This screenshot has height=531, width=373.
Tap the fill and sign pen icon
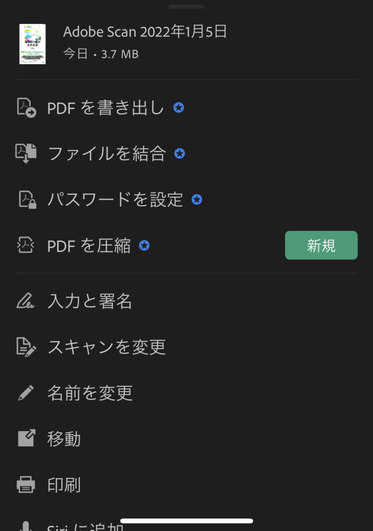click(x=25, y=301)
